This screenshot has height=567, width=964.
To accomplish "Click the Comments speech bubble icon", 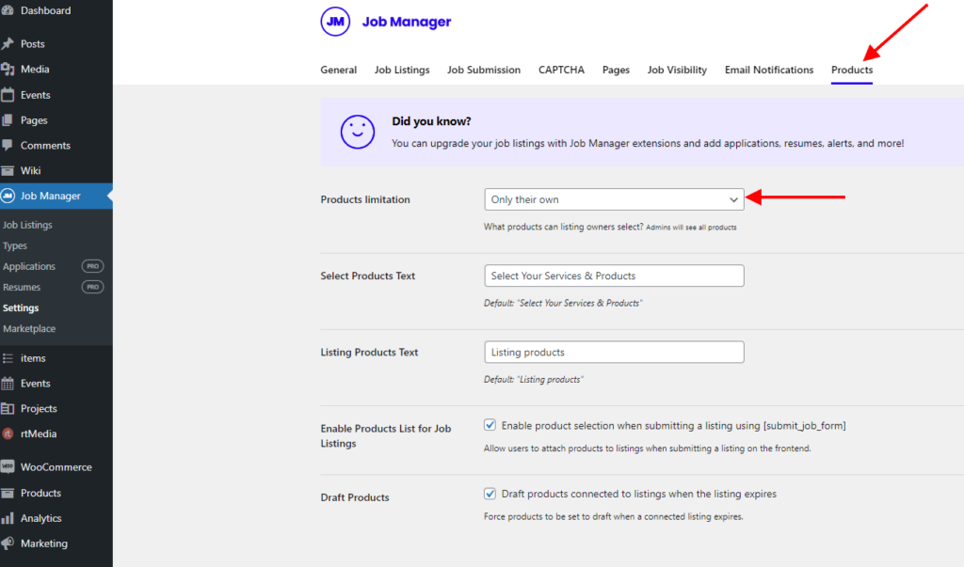I will 8,146.
